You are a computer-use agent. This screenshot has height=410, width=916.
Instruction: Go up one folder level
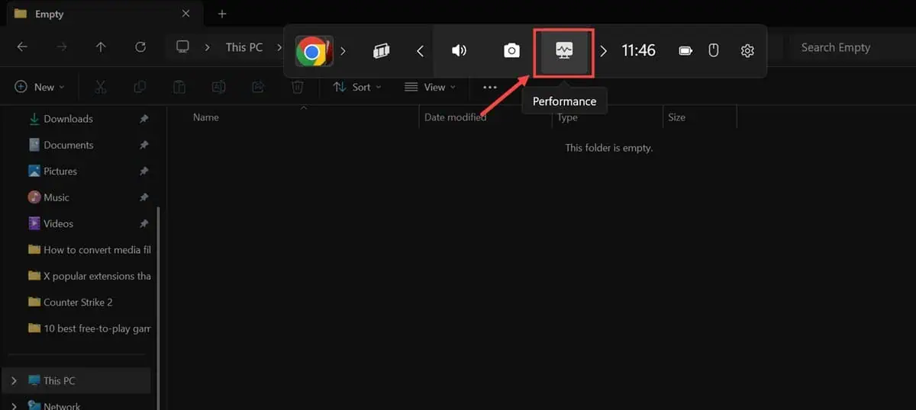click(x=101, y=47)
